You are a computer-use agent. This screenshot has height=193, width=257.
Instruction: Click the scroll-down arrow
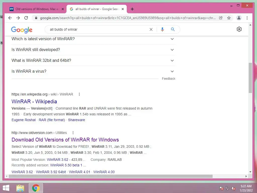coord(250,172)
